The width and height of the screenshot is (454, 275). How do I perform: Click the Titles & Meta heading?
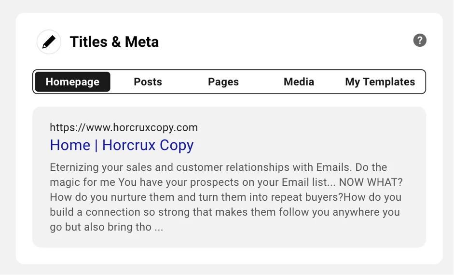(114, 42)
